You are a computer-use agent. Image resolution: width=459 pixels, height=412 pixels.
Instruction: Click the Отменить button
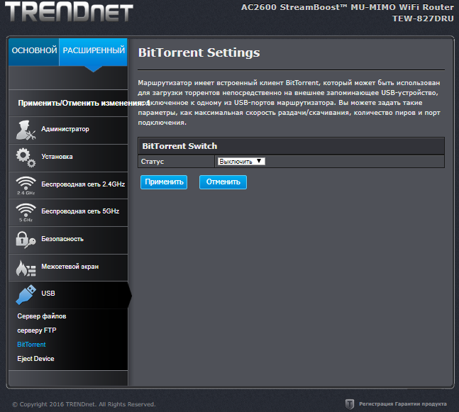[223, 182]
